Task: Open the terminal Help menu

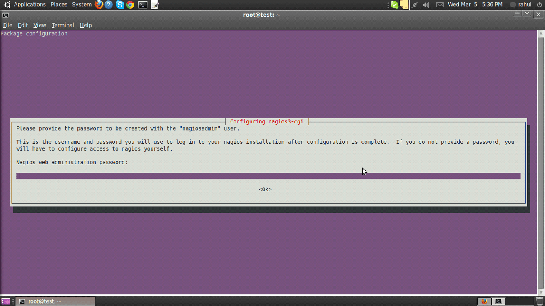Action: point(85,25)
